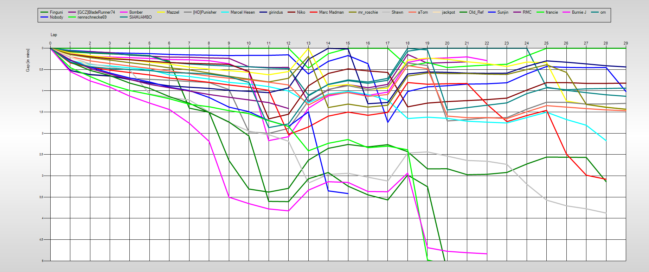Select Mazzel in the legend
This screenshot has width=649, height=272.
(x=173, y=12)
